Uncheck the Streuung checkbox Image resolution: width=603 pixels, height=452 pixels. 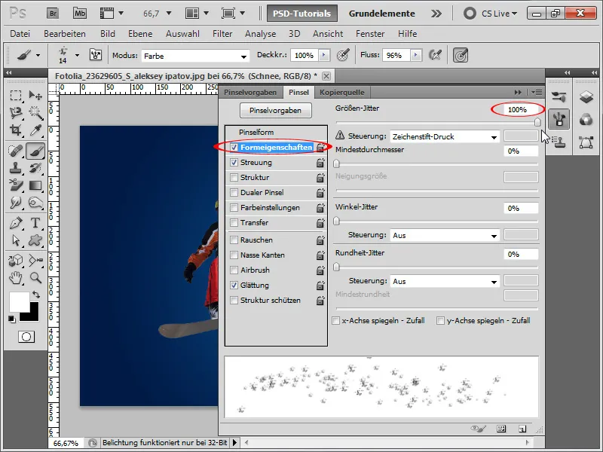[234, 163]
